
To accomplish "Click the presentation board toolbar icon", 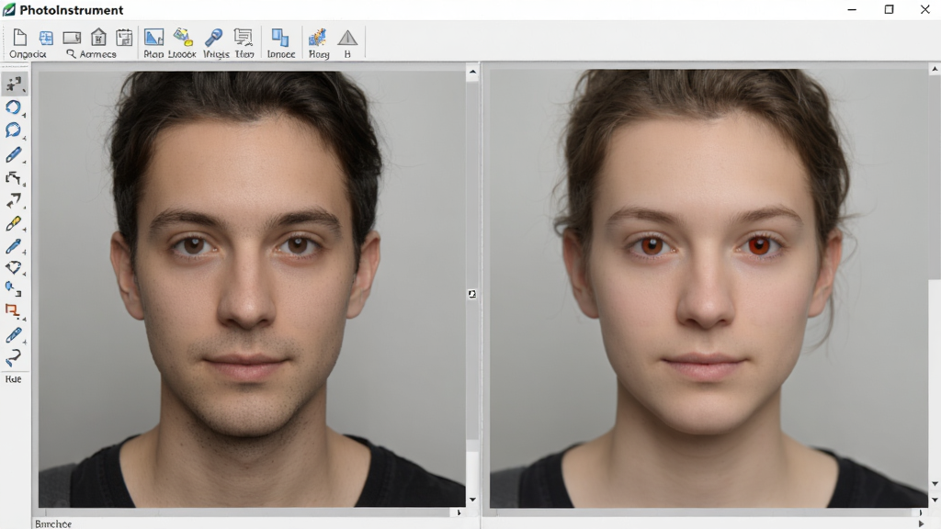I will 243,37.
